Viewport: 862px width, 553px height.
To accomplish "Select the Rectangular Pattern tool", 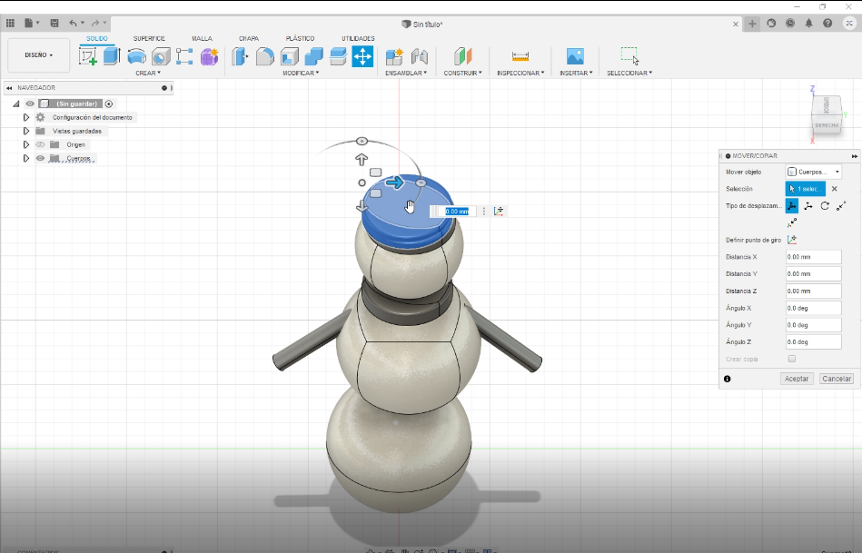I will (184, 56).
